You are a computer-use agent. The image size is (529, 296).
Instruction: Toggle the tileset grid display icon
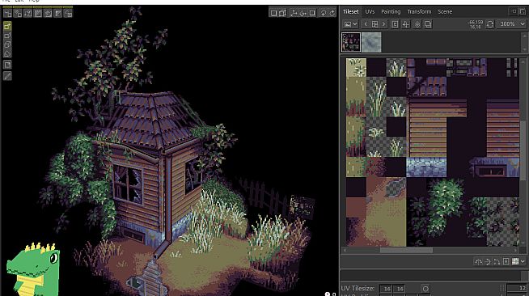[515, 261]
